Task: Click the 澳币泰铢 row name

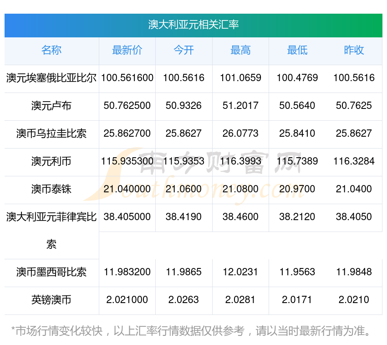Action: (51, 189)
